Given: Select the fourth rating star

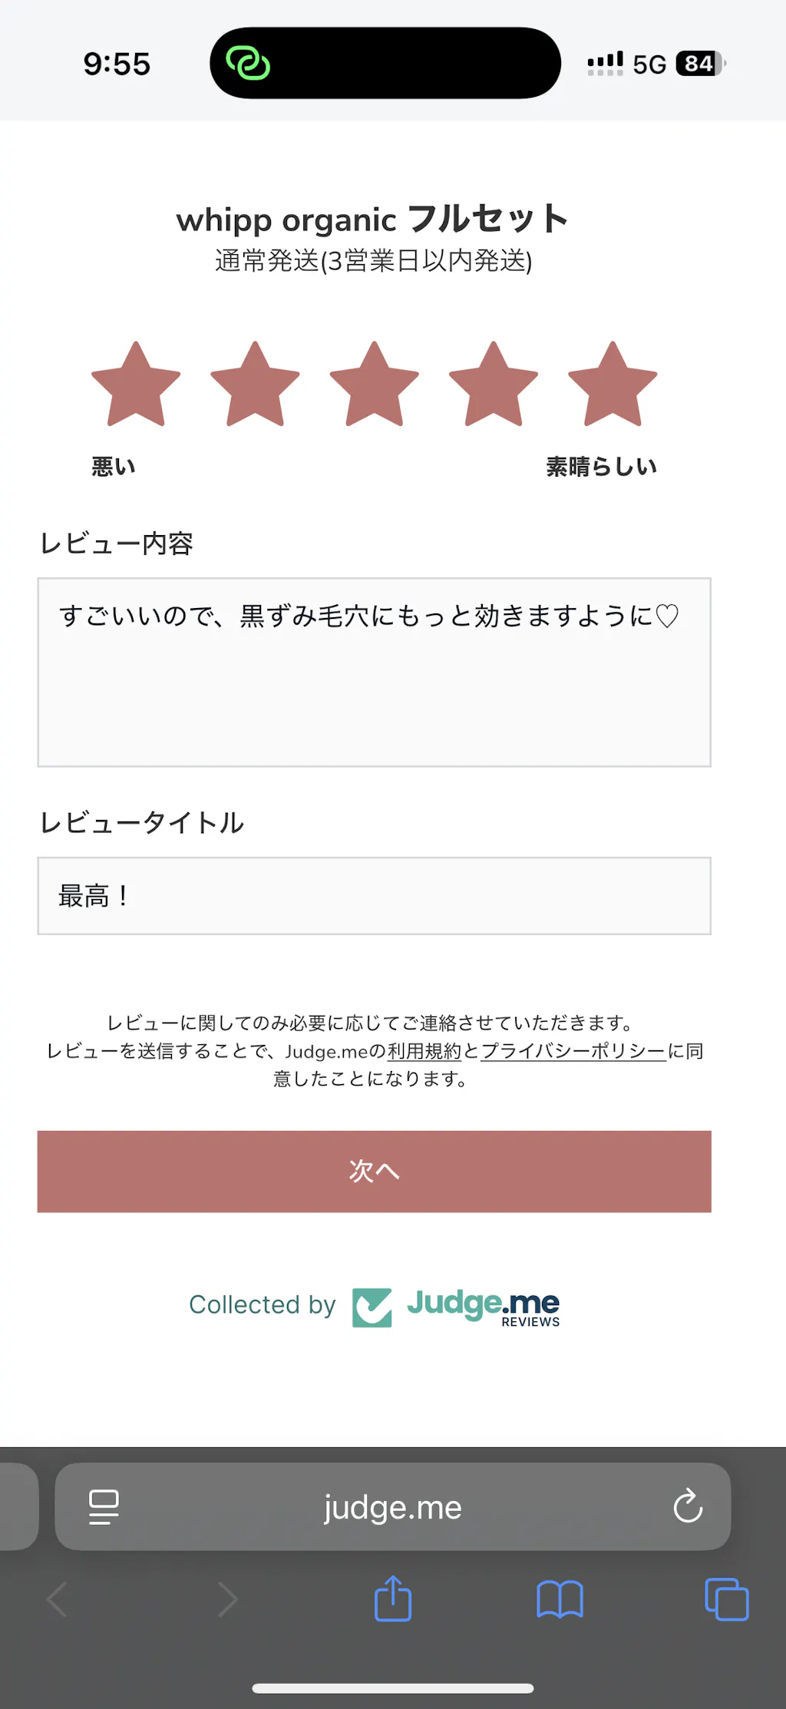Looking at the screenshot, I should (494, 385).
